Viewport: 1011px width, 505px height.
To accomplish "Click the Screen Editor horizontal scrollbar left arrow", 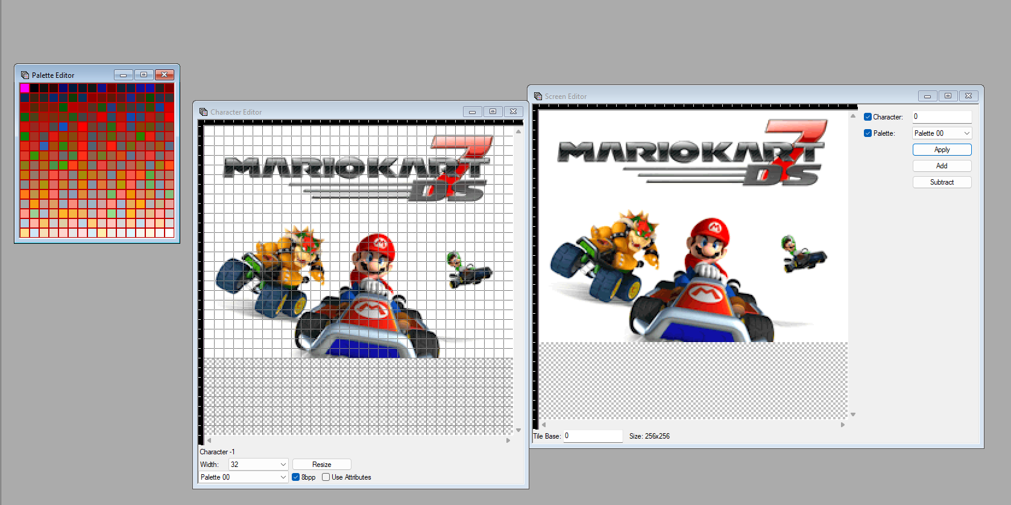I will [x=544, y=425].
